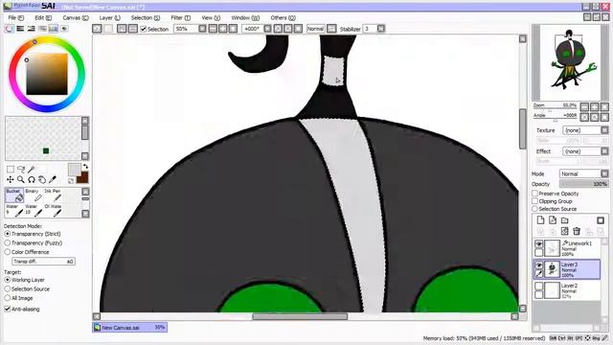The width and height of the screenshot is (613, 345).
Task: Click the foreground color swatch
Action: tap(74, 169)
